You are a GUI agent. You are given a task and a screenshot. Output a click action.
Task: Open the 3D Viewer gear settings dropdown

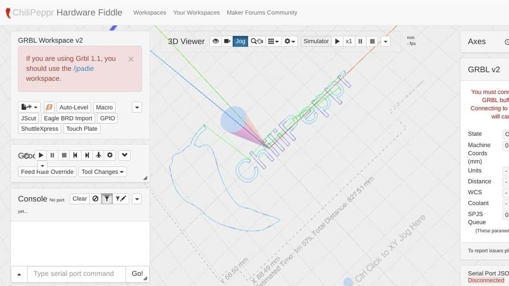point(290,41)
